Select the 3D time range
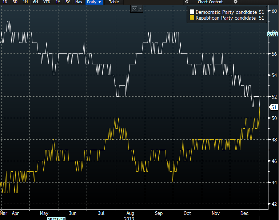Viewport: 279px width, 220px height. pos(15,2)
